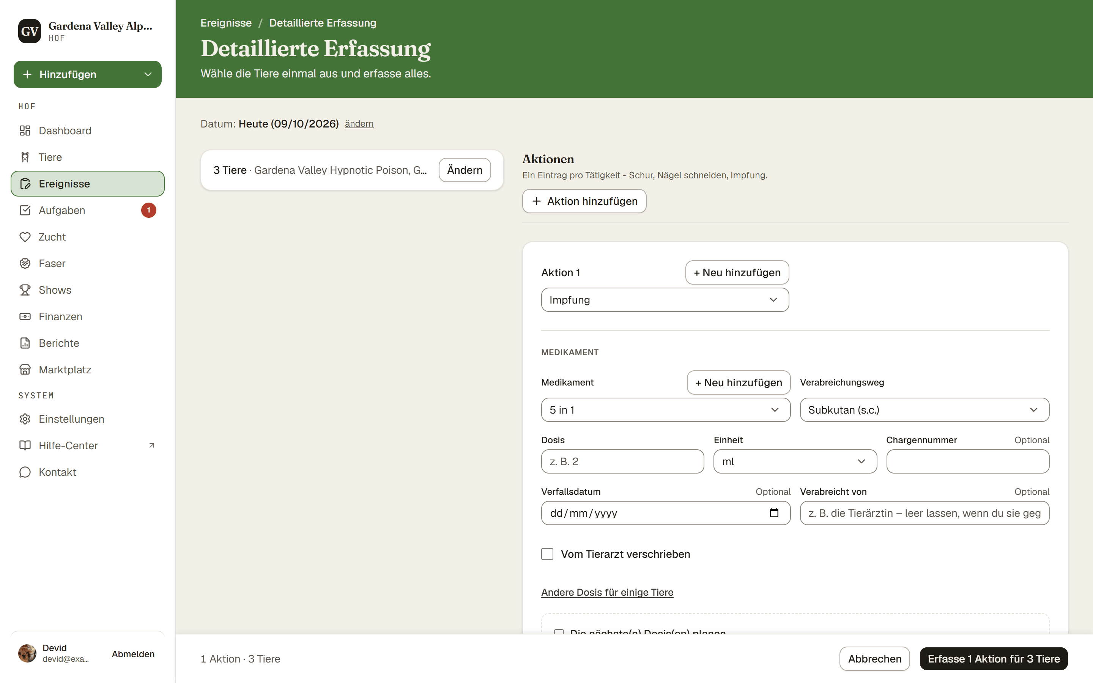Screen dimensions: 1093x683
Task: Expand the Verabreichungsweg Subkutan dropdown
Action: coord(924,410)
